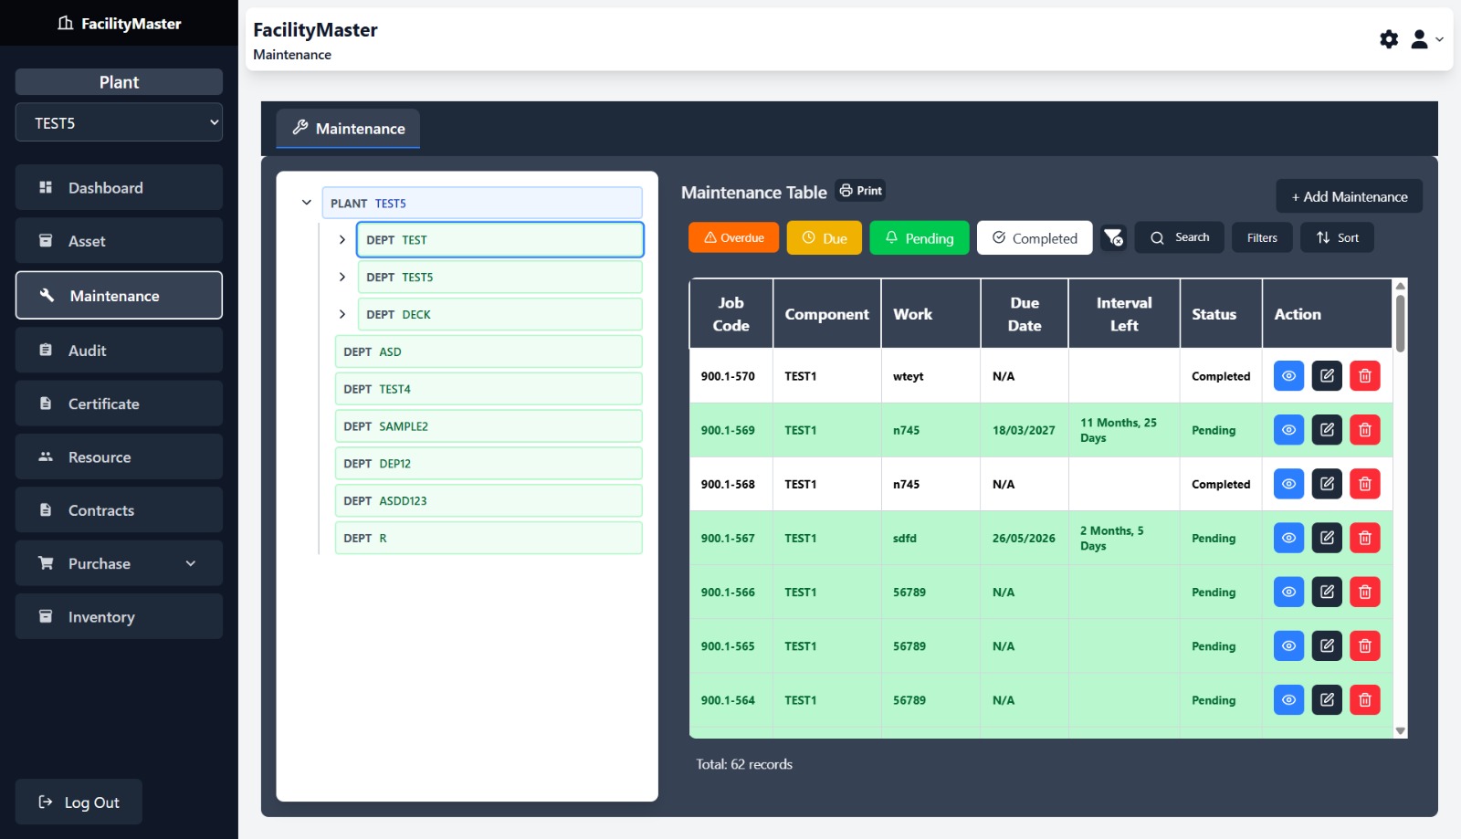Enable the Pending status filter
The height and width of the screenshot is (839, 1461).
point(919,238)
